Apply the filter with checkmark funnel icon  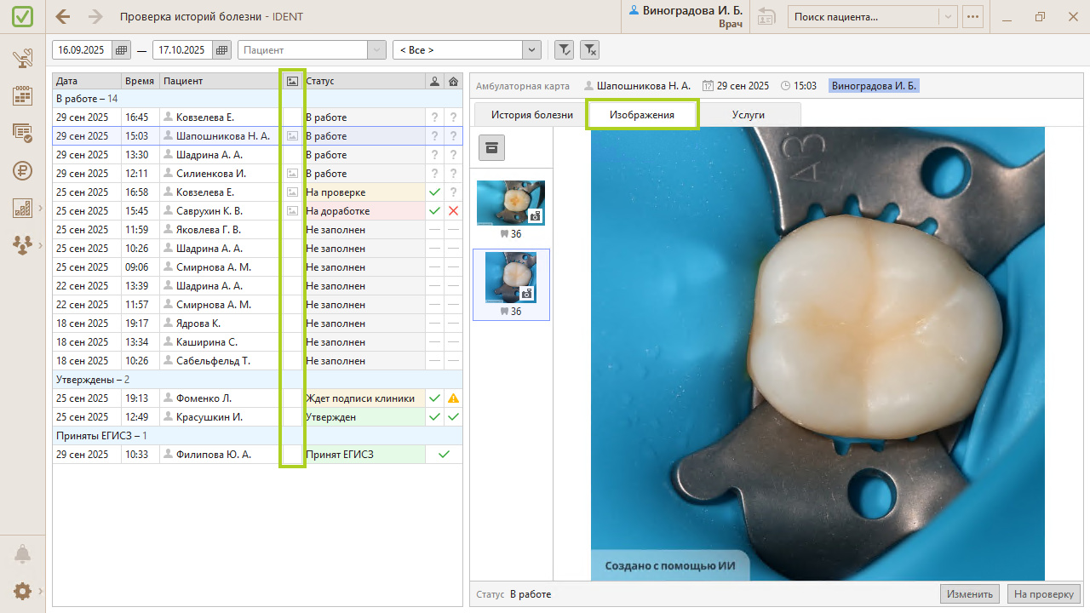(564, 50)
